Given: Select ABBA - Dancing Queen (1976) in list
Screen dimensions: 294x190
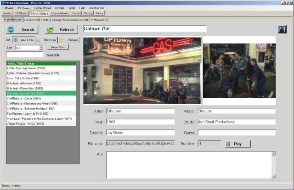Looking at the screenshot, I should (x=27, y=68).
